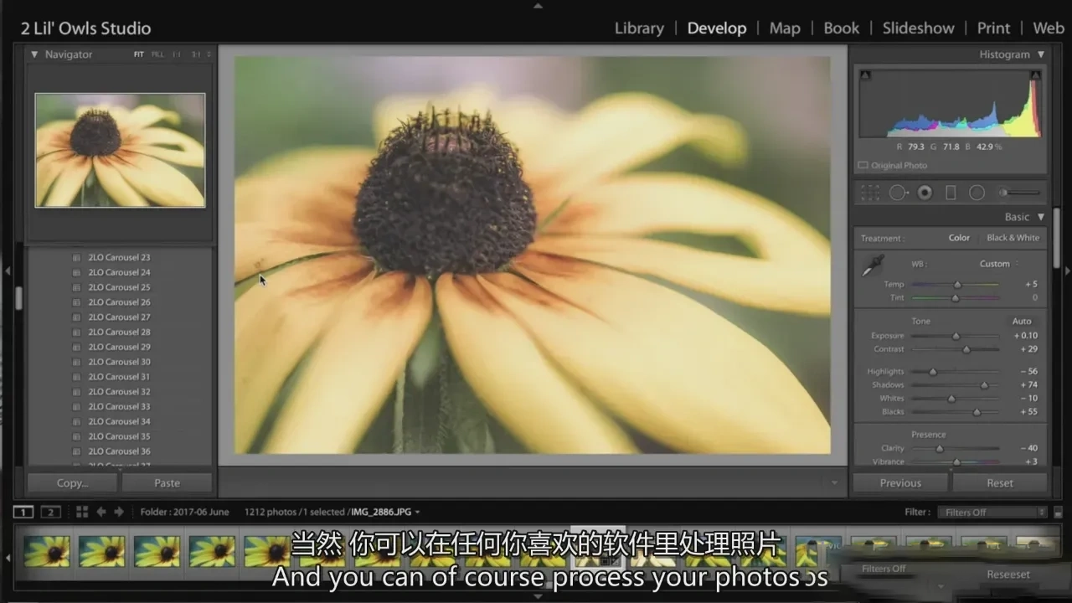Click the Paste button
Image resolution: width=1072 pixels, height=603 pixels.
point(167,482)
